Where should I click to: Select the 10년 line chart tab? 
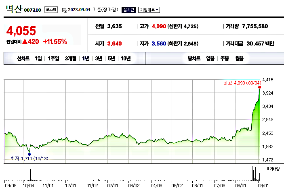point(126,58)
